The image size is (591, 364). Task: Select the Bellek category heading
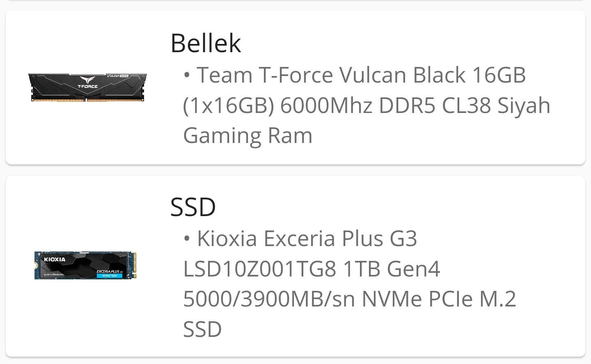pyautogui.click(x=206, y=43)
